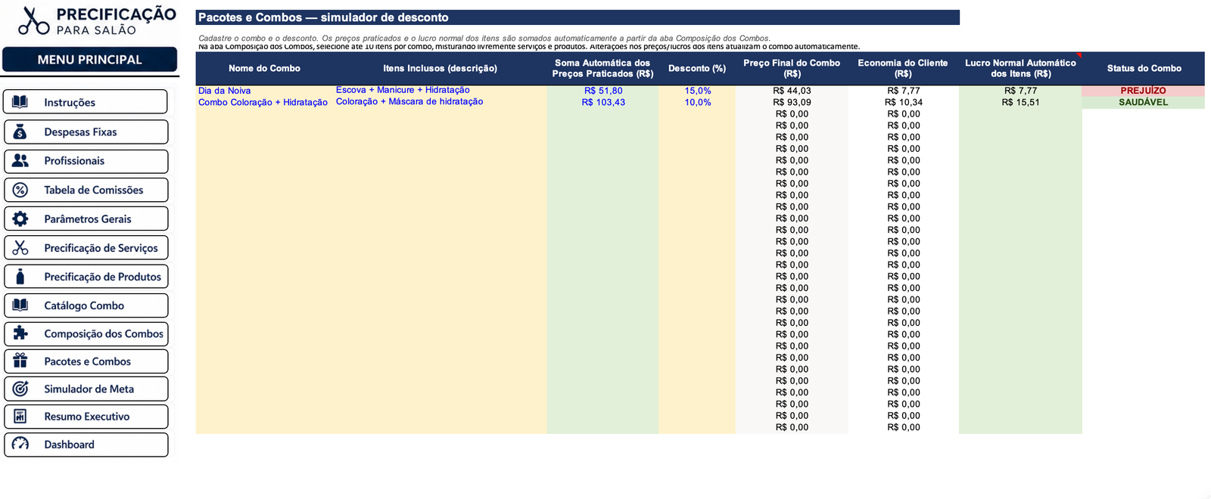1211x499 pixels.
Task: Select the R$ 51,80 price sum cell
Action: (602, 91)
